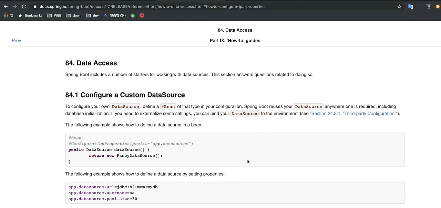Follow the Prev navigation link
The height and width of the screenshot is (208, 441).
[x=16, y=41]
